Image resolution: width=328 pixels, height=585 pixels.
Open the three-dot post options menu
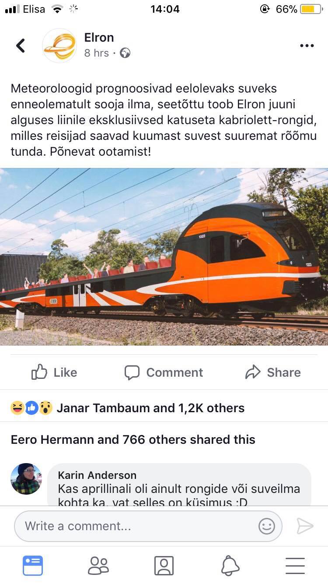click(307, 46)
